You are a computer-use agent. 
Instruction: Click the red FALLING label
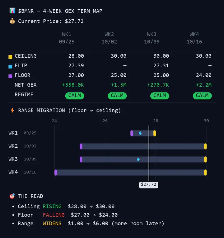pos(54,215)
